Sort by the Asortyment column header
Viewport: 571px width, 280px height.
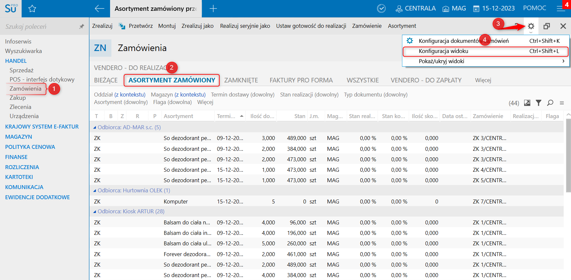179,116
